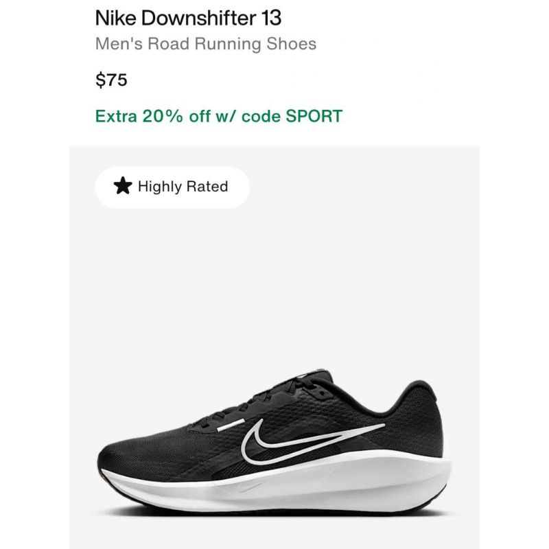Tap the shoe tongue top
Image resolution: width=549 pixels, height=549 pixels.
coord(315,375)
